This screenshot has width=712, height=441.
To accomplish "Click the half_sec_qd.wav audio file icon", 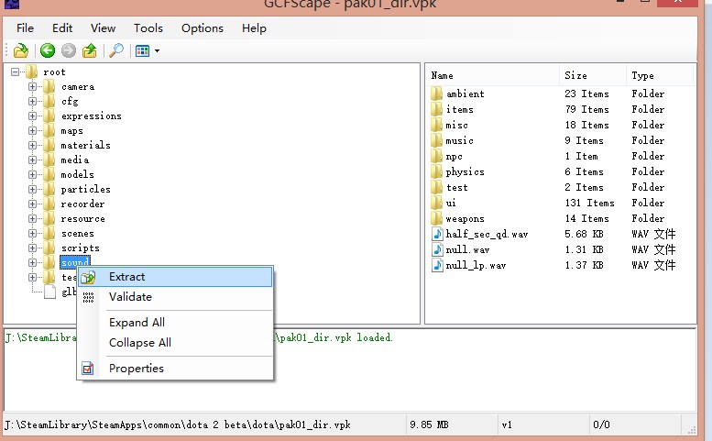I will coord(437,234).
